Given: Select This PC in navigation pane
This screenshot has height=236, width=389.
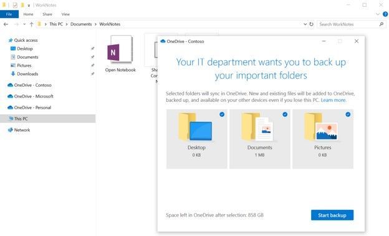Looking at the screenshot, I should click(47, 119).
